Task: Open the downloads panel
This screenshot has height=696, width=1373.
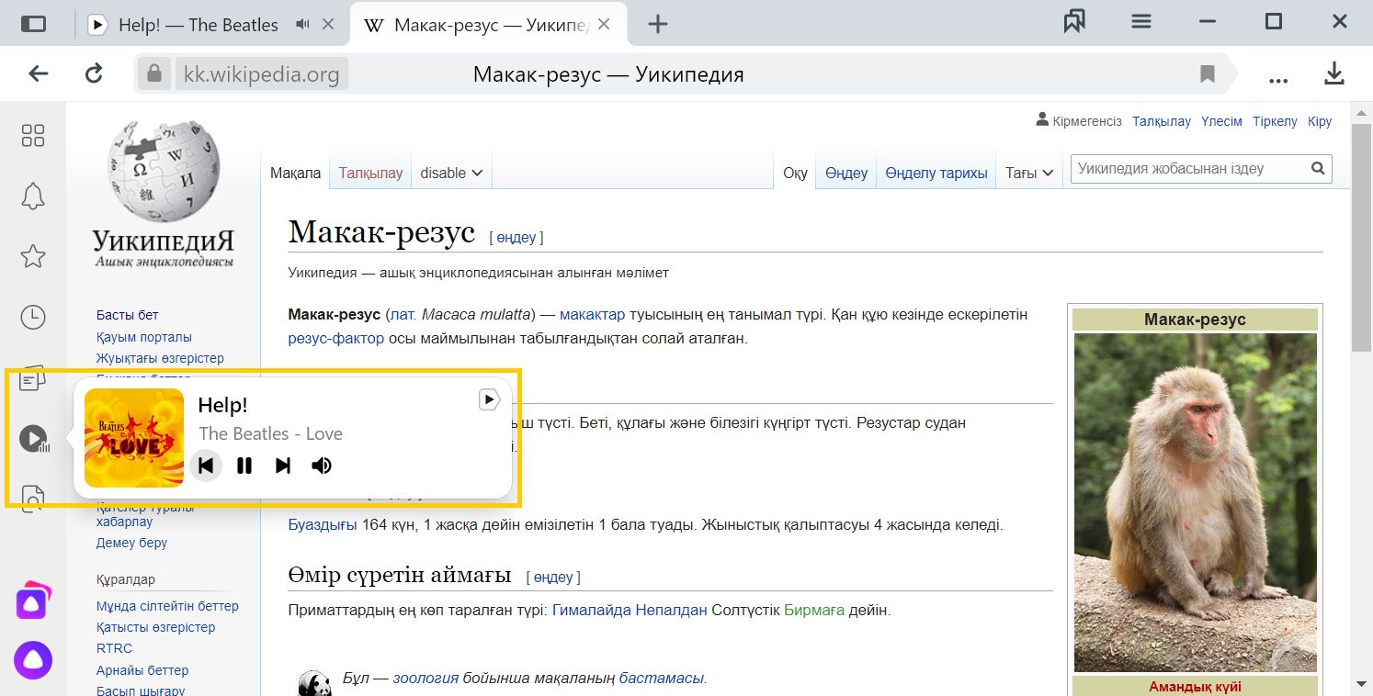Action: 1334,73
